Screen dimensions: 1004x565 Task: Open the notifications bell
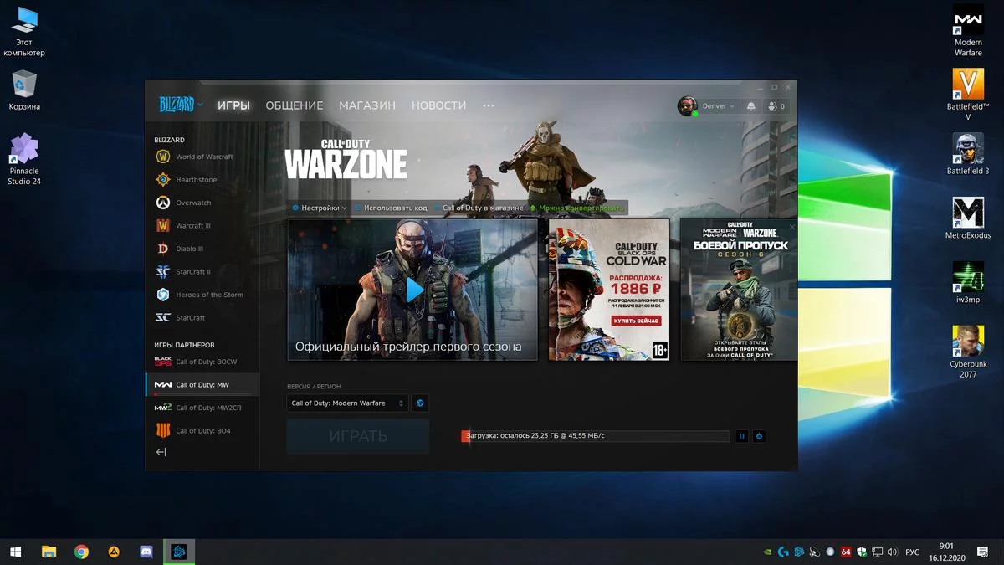click(x=750, y=106)
